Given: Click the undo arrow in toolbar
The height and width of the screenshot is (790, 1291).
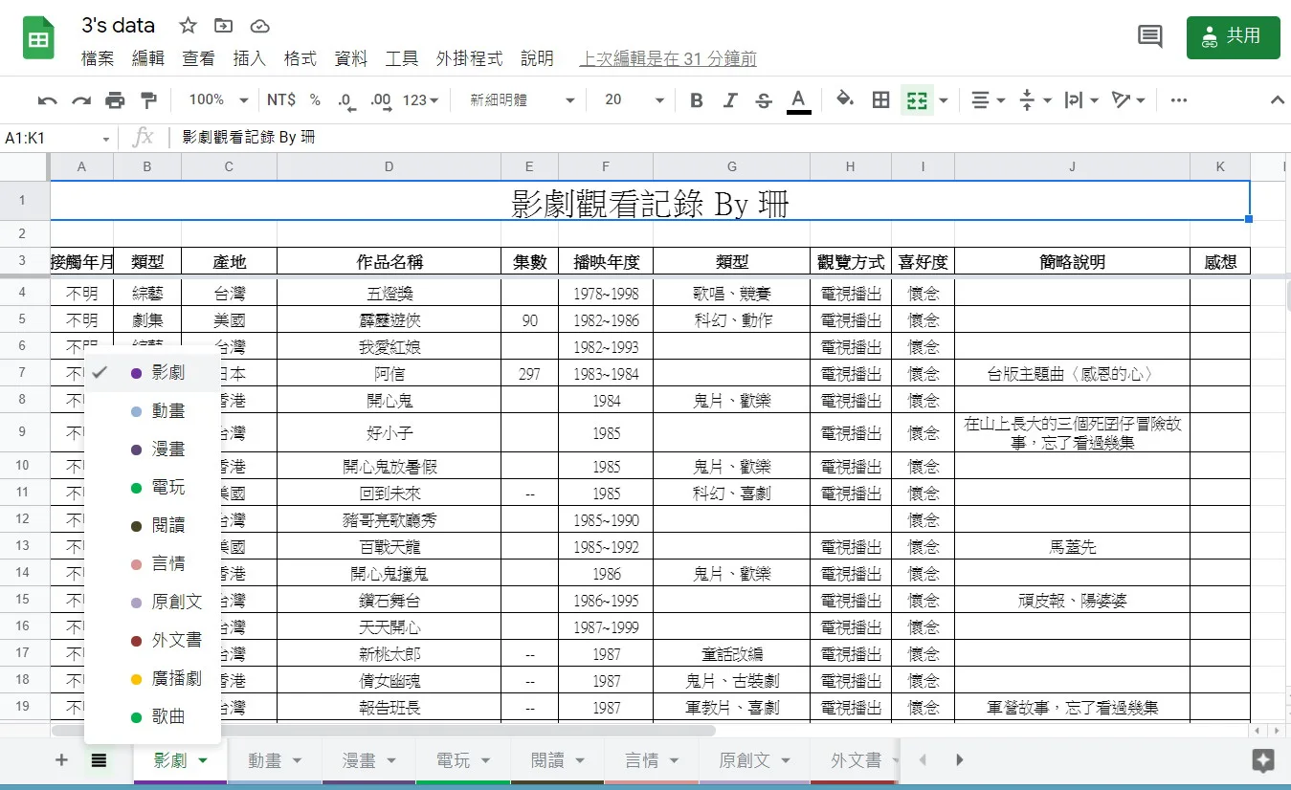Looking at the screenshot, I should 47,100.
